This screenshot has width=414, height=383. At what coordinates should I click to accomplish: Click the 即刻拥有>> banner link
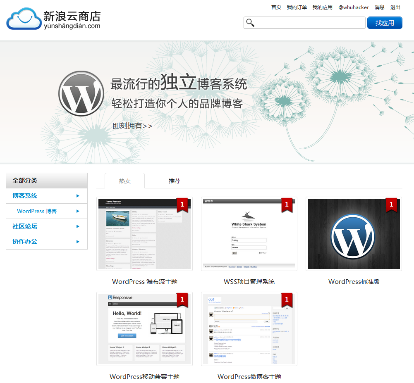(x=132, y=126)
